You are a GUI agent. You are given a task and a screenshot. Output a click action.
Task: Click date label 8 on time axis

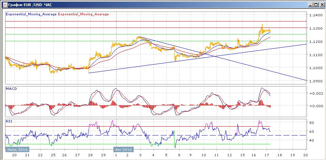tap(178, 155)
